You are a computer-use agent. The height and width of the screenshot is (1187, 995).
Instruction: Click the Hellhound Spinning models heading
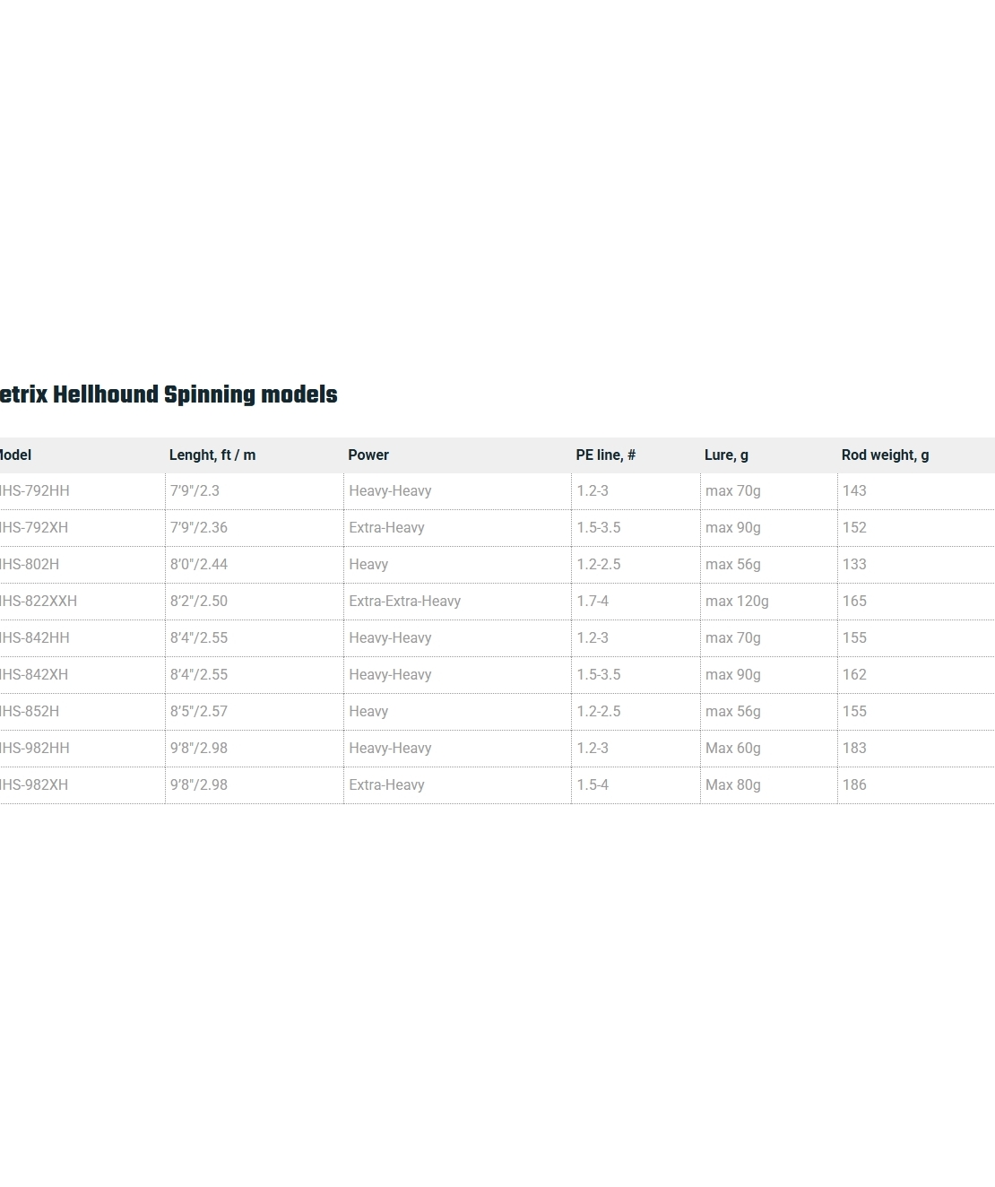pos(169,395)
